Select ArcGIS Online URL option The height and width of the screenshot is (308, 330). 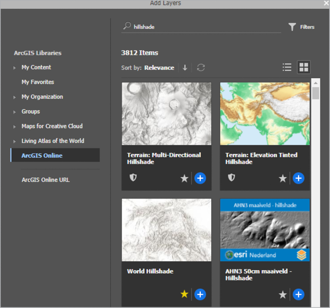[45, 180]
